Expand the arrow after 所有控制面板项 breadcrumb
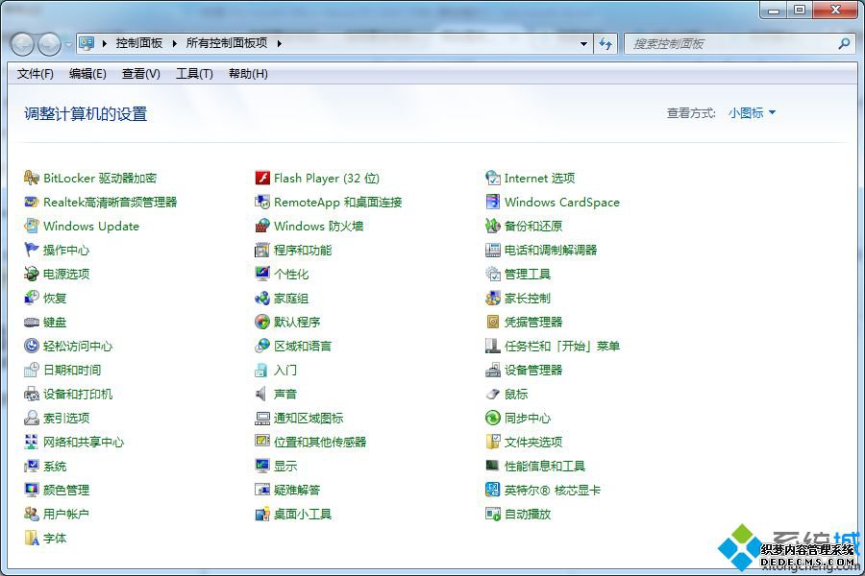This screenshot has height=576, width=865. pos(279,43)
